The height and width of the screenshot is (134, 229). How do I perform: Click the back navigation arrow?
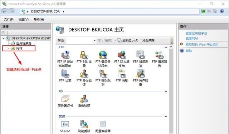4,11
